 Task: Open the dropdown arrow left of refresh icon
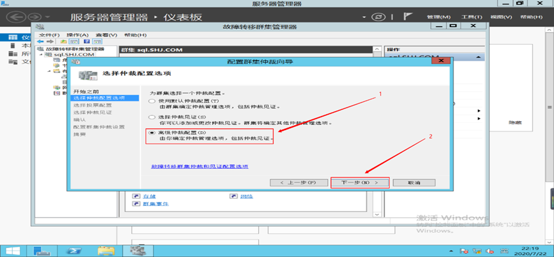point(364,17)
